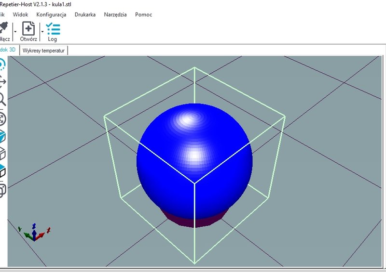Open the Widok menu
Screen dimensions: 386x273
20,14
